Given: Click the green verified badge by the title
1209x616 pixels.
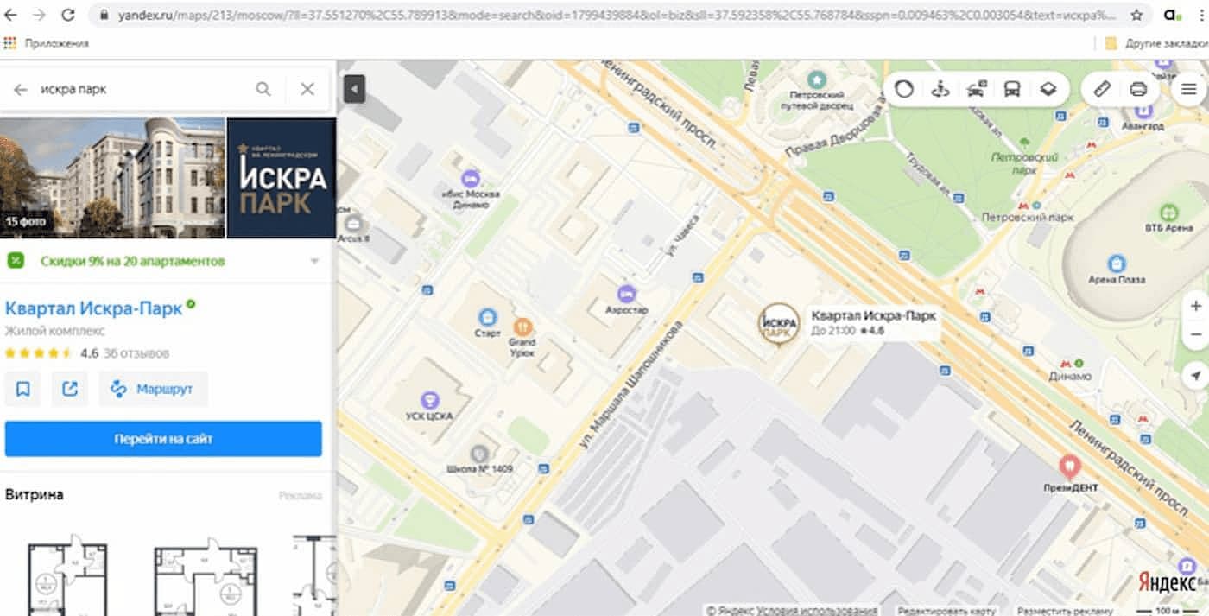Looking at the screenshot, I should (x=191, y=304).
